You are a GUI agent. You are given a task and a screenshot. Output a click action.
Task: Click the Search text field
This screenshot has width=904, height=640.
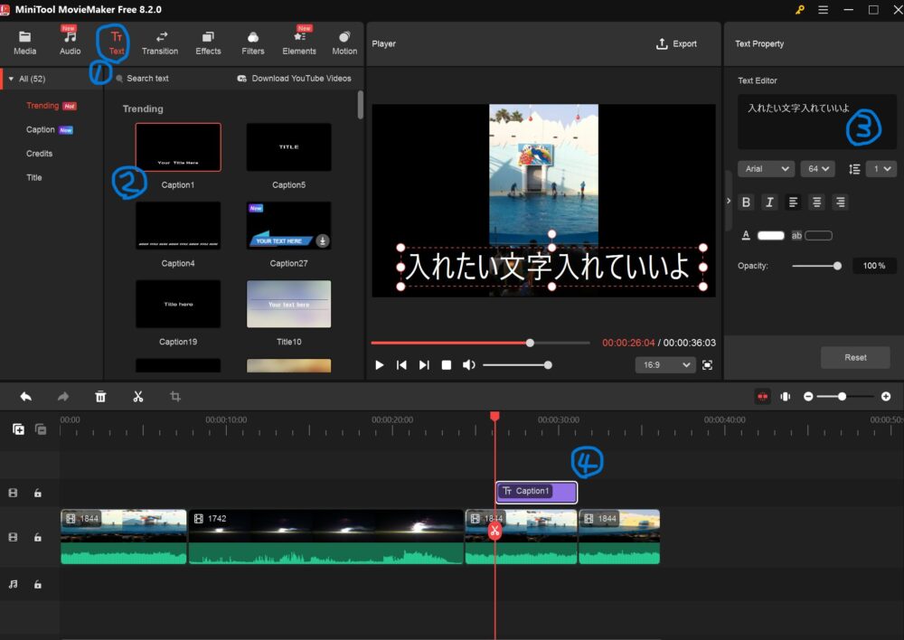tap(147, 79)
